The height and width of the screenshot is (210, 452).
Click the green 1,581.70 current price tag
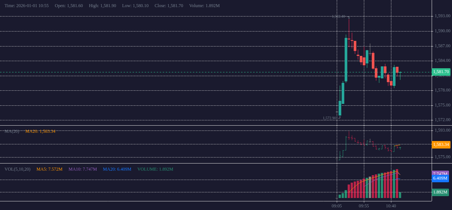pos(441,72)
